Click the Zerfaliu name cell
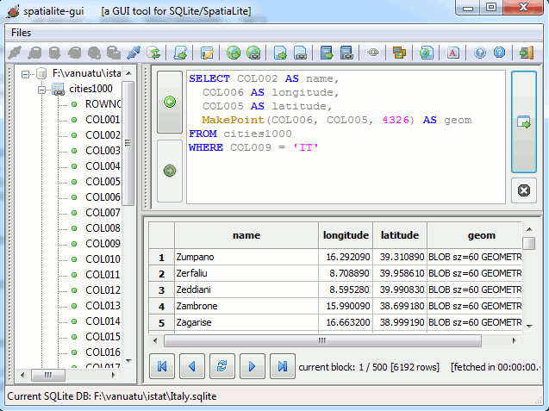This screenshot has width=549, height=411. click(x=246, y=273)
